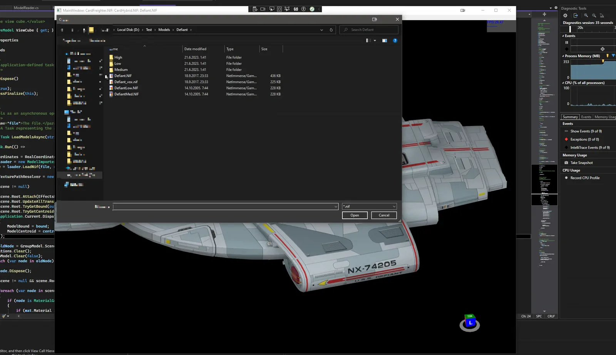Screen dimensions: 616x355
Task: Click the Cancel button in file dialog
Action: [384, 215]
